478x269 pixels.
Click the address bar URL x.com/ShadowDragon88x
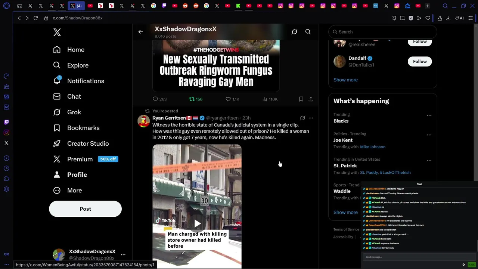click(77, 18)
